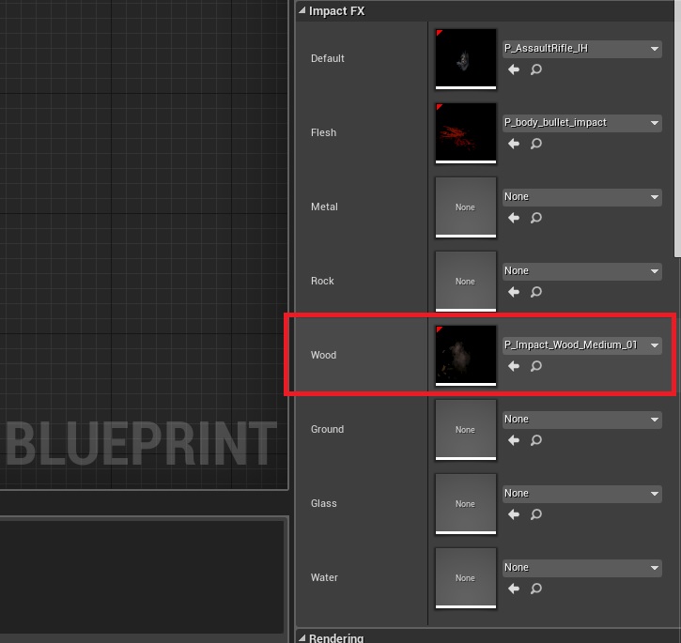Use selected asset arrow for Flesh FX
The width and height of the screenshot is (681, 643).
pos(514,144)
